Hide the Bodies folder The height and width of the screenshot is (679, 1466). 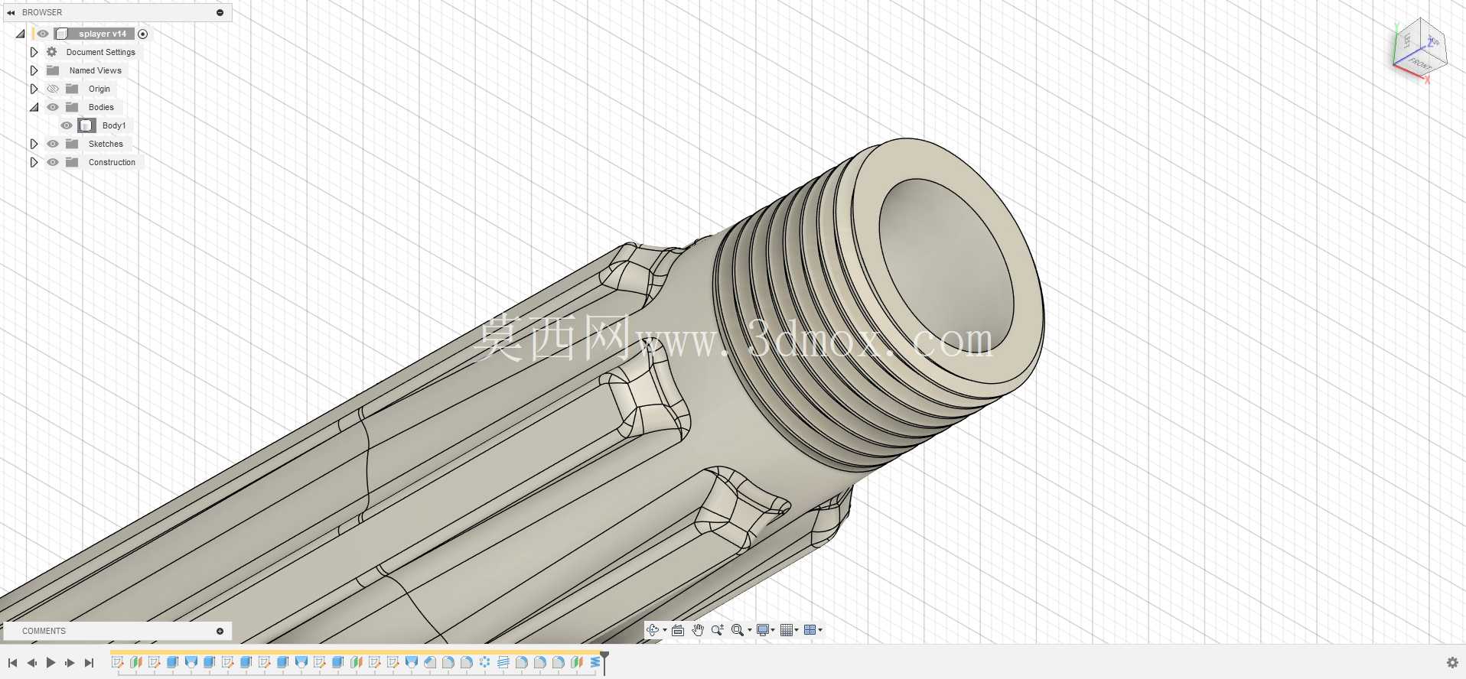[53, 107]
